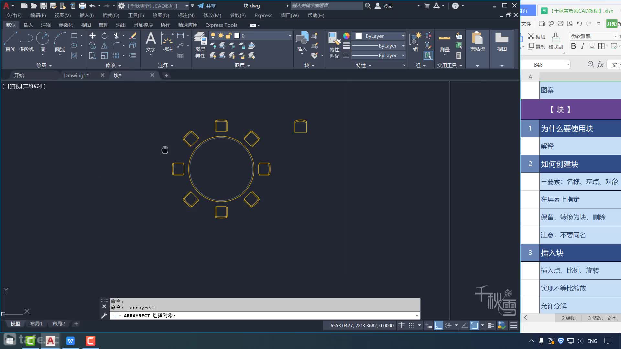Click the Measure (测量) ruler icon
Viewport: 621px width, 349px height.
pos(445,42)
